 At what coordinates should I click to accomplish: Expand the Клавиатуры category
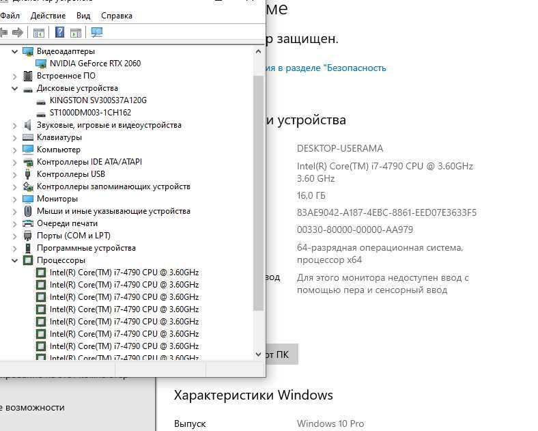coord(14,138)
